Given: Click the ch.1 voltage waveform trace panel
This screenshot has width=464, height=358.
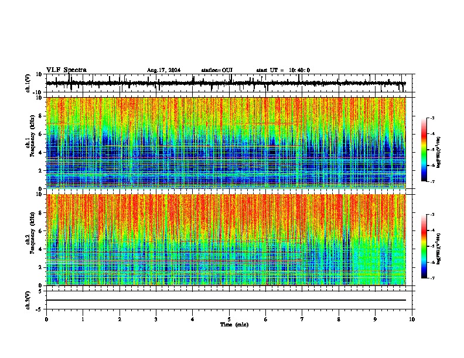Looking at the screenshot, I should [229, 83].
